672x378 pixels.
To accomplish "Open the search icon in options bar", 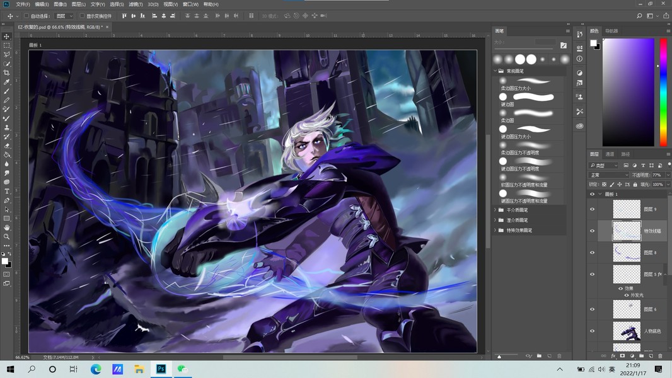I will pyautogui.click(x=639, y=16).
